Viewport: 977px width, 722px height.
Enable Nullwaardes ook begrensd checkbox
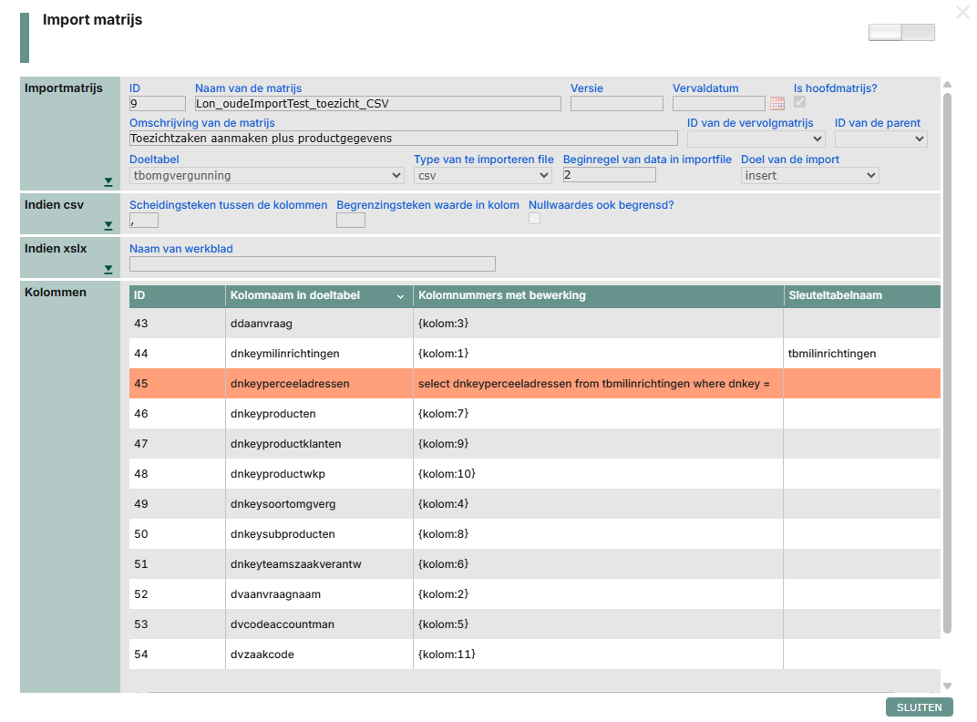535,219
